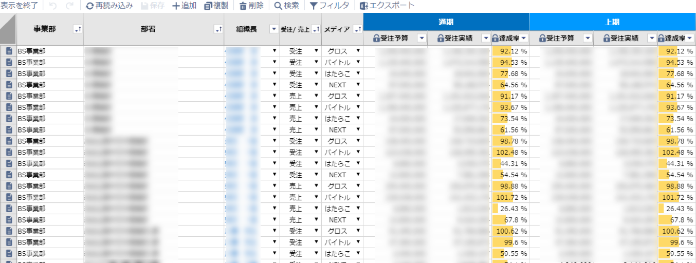Screen dimensions: 696x263
Task: Select the 通期 column group header
Action: click(446, 22)
